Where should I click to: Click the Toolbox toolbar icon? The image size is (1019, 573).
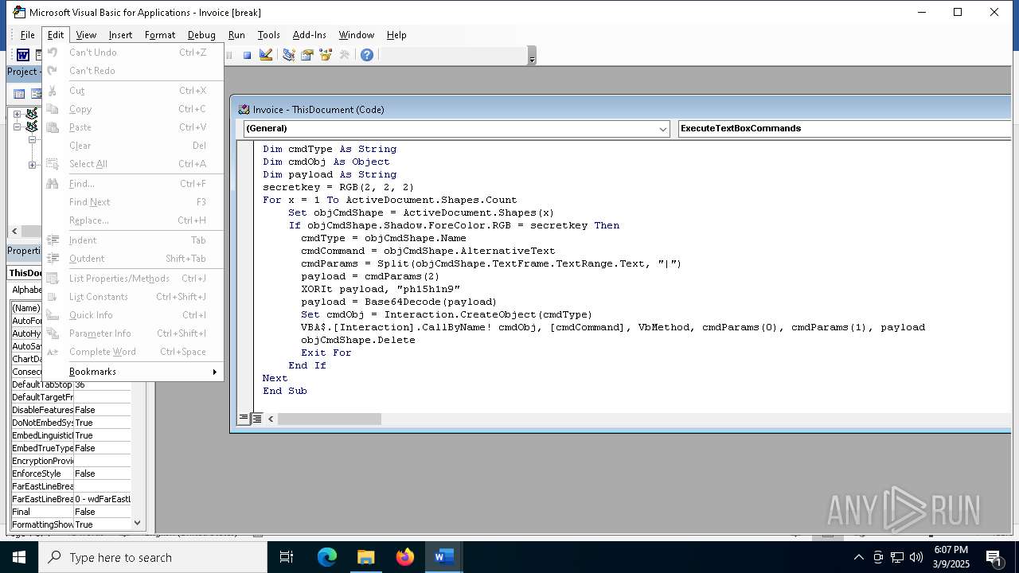click(345, 55)
